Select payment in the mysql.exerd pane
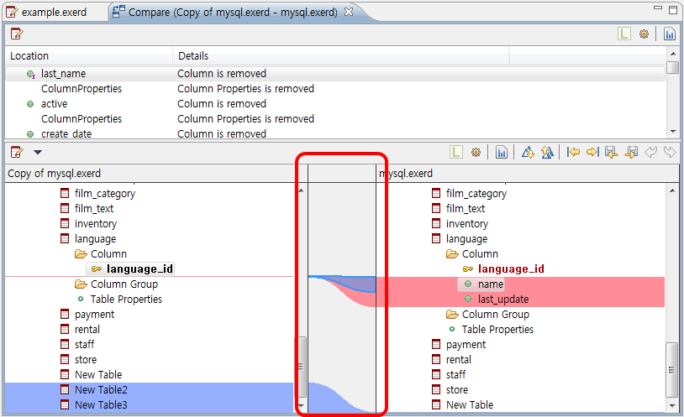Image resolution: width=684 pixels, height=417 pixels. pyautogui.click(x=466, y=345)
